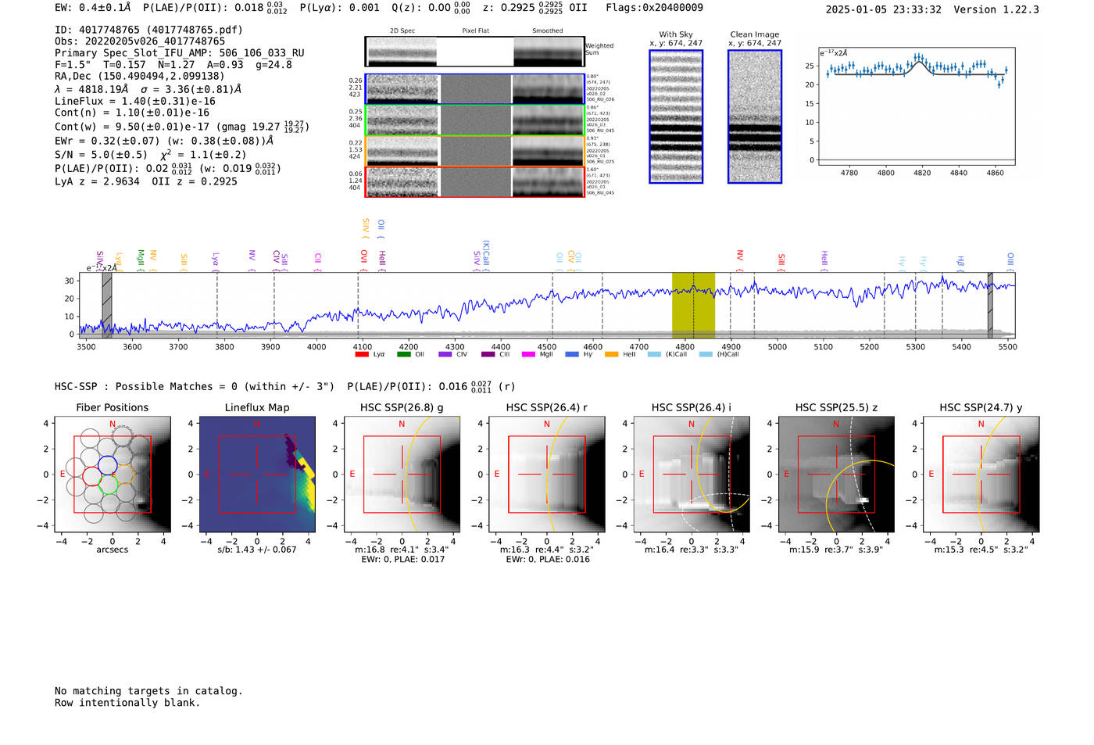Open the blue-bordered fiber spectrum row

click(x=474, y=89)
